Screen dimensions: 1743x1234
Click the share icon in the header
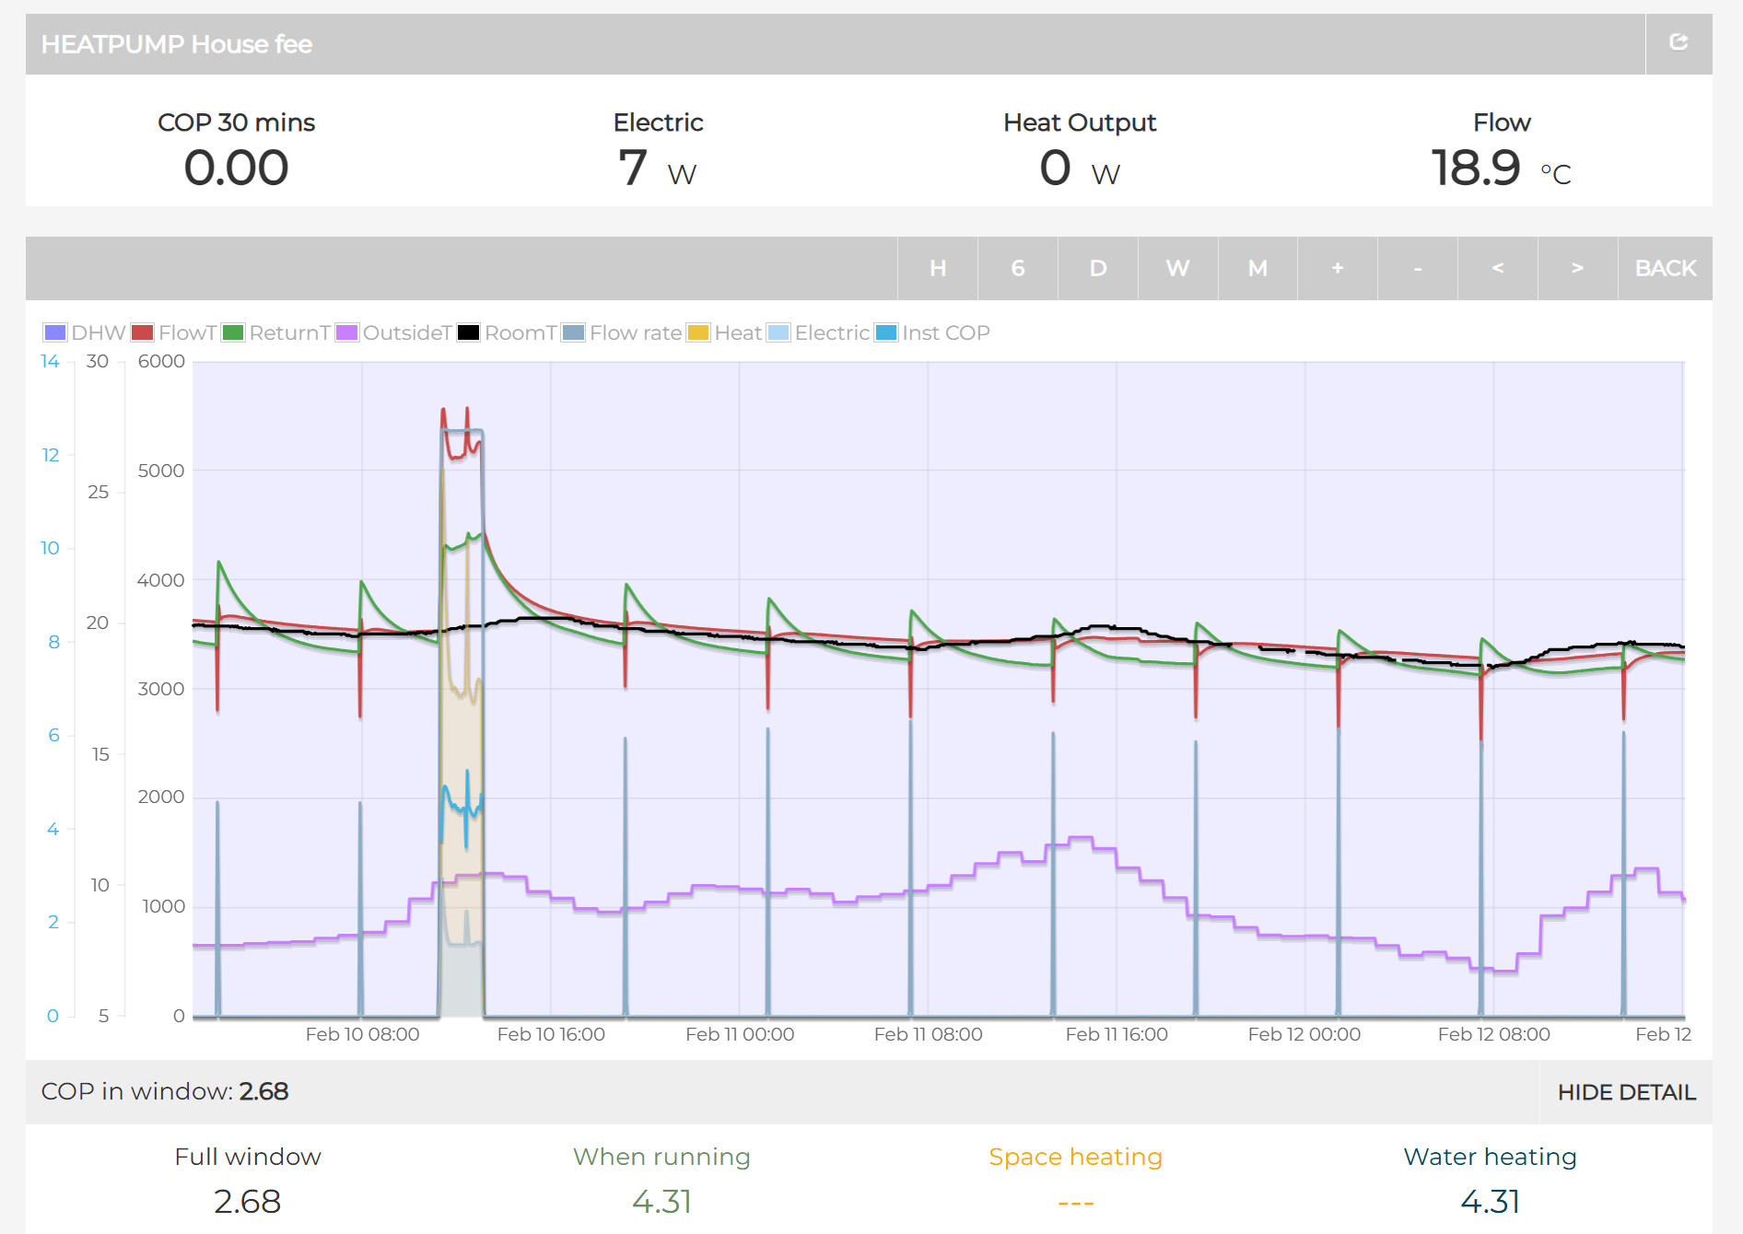pyautogui.click(x=1678, y=42)
